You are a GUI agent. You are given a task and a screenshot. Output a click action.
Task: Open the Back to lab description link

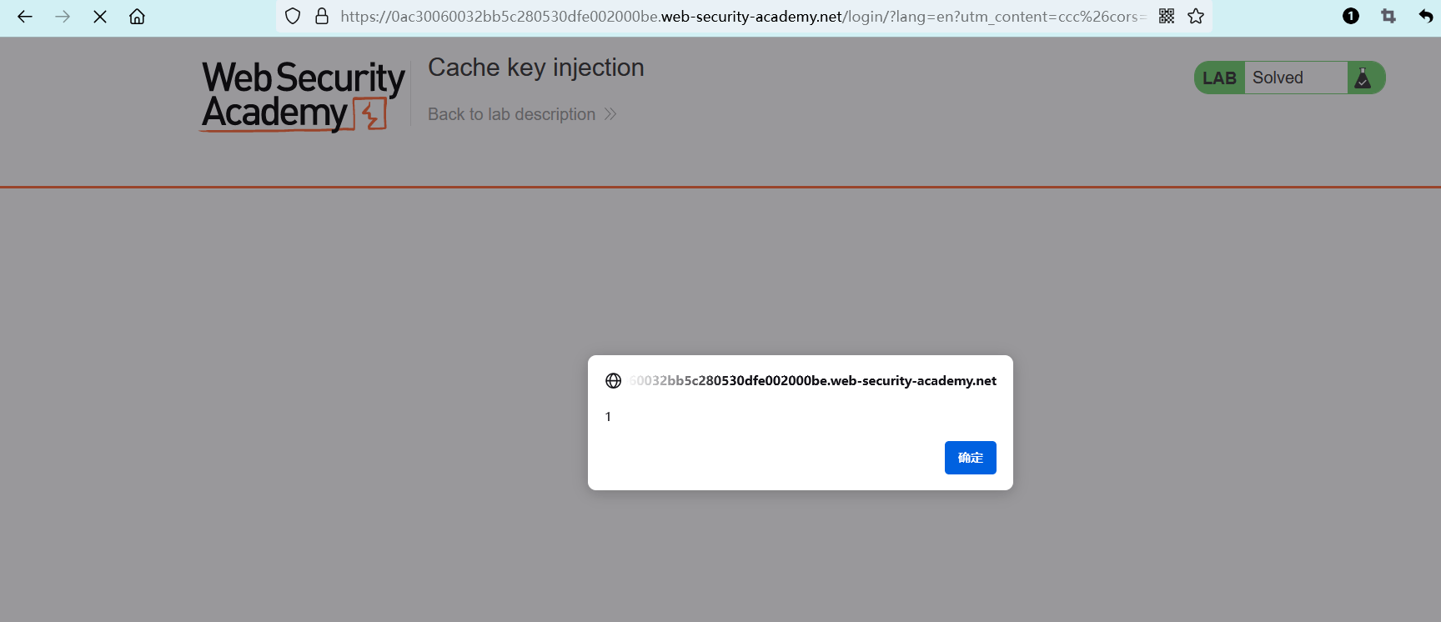[511, 114]
